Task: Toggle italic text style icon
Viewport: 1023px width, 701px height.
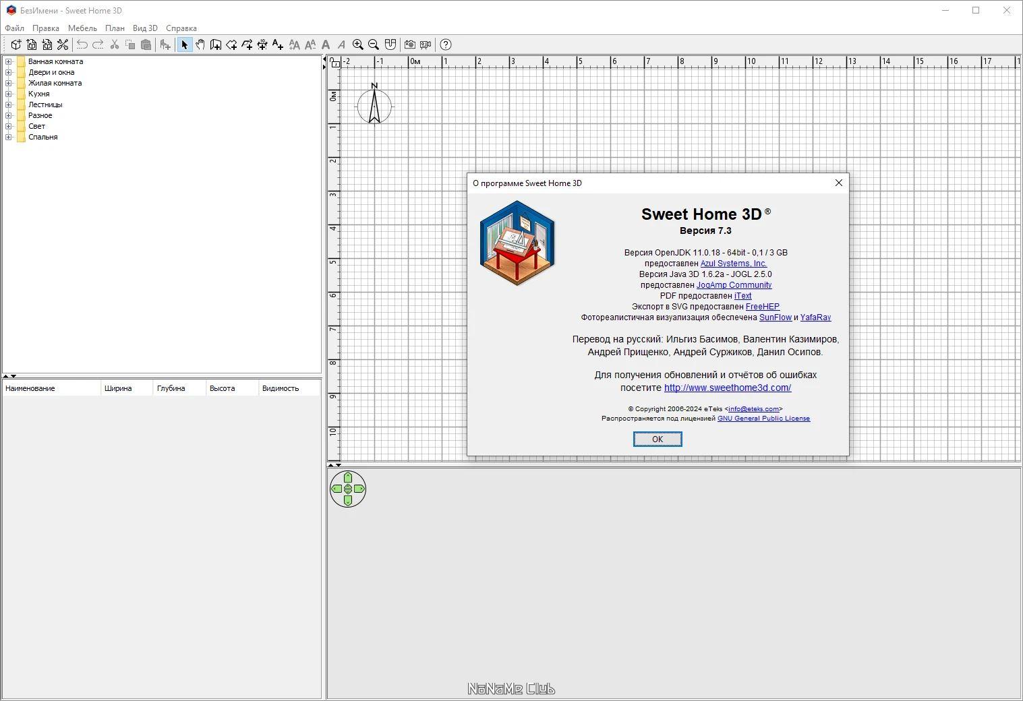Action: click(x=341, y=44)
